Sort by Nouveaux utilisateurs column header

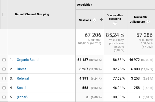(x=137, y=19)
